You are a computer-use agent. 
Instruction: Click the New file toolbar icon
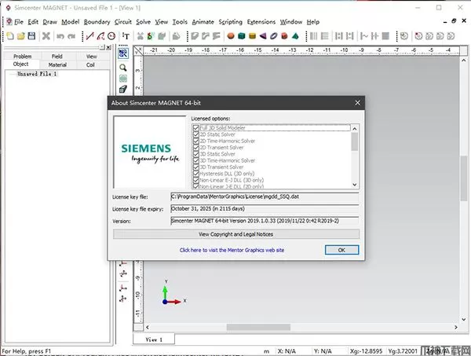click(9, 36)
